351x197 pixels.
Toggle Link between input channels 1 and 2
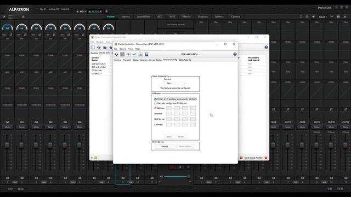[15, 182]
